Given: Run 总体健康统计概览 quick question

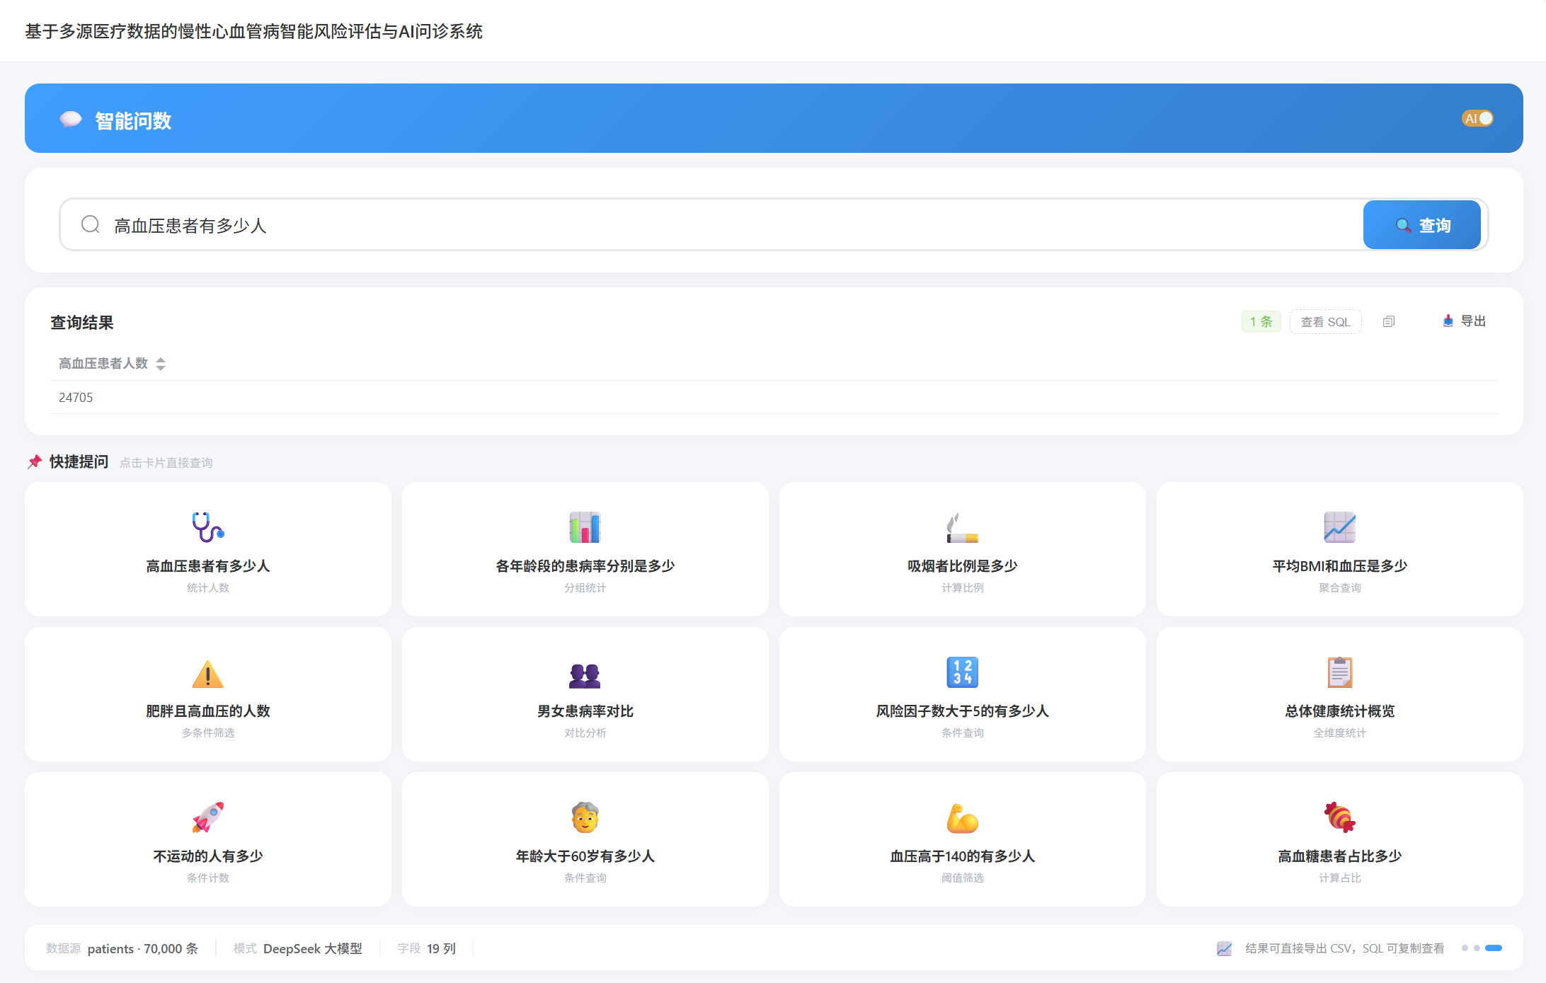Looking at the screenshot, I should click(x=1339, y=694).
